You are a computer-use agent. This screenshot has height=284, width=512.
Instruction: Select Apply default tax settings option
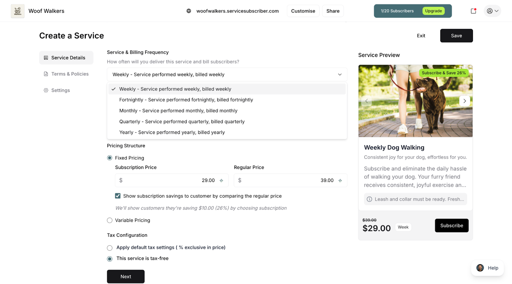tap(110, 248)
